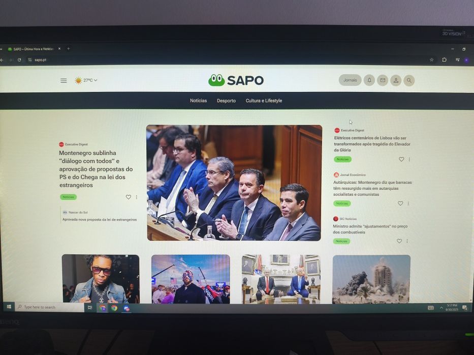
Task: Open the Autárquicas Montenegro barracas headline
Action: (372, 188)
